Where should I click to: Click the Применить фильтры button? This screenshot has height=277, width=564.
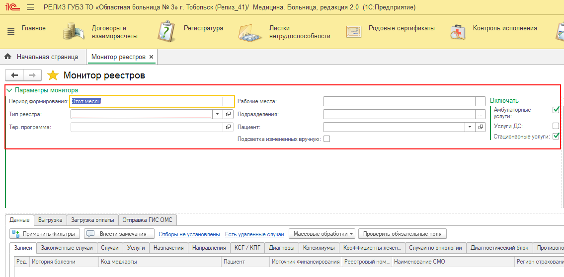[x=44, y=234]
